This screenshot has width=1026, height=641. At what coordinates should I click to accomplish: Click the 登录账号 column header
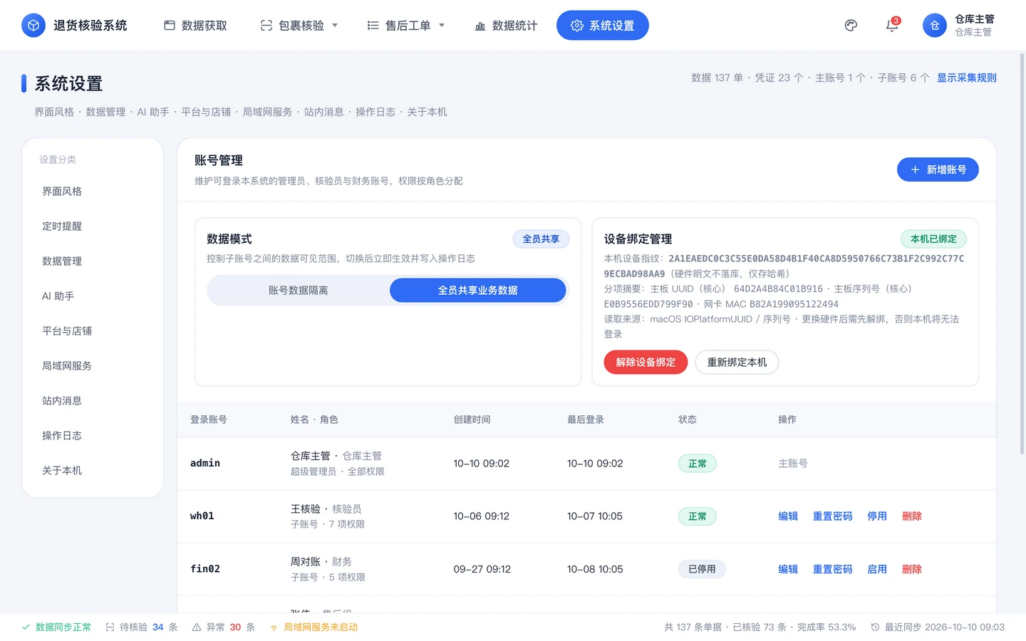click(x=209, y=419)
